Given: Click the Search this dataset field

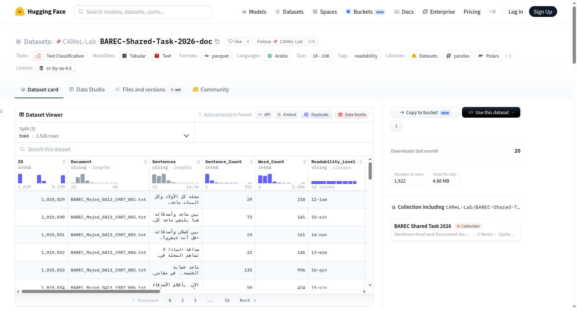Looking at the screenshot, I should (194, 149).
